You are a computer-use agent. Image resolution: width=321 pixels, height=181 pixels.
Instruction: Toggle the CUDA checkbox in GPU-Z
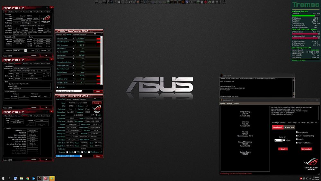pyautogui.click(x=75, y=152)
